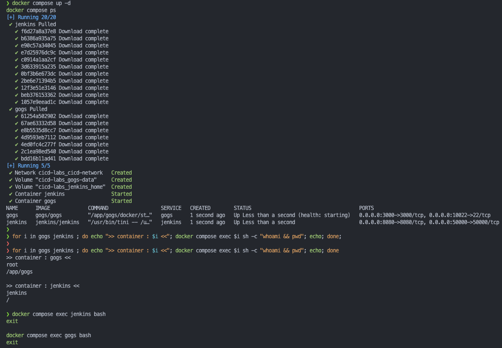Screen dimensions: 502x348
Task: Click "docker compose exec jenkins bash" command
Action: pos(59,314)
